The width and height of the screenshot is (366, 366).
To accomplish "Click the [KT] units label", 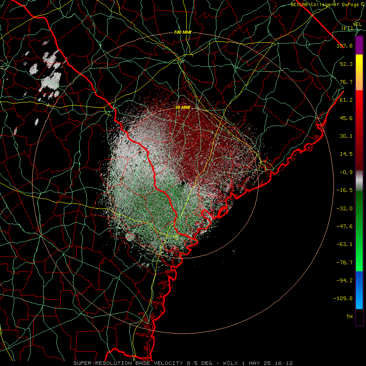I will point(347,28).
